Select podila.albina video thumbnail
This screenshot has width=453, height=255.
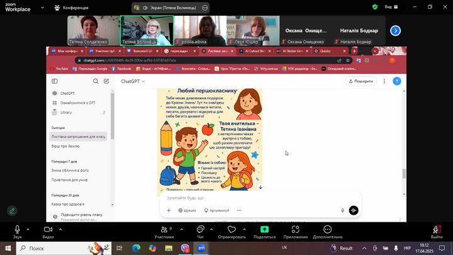click(x=201, y=31)
